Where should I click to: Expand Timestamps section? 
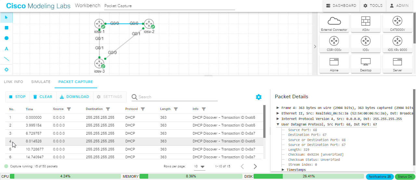(x=283, y=170)
